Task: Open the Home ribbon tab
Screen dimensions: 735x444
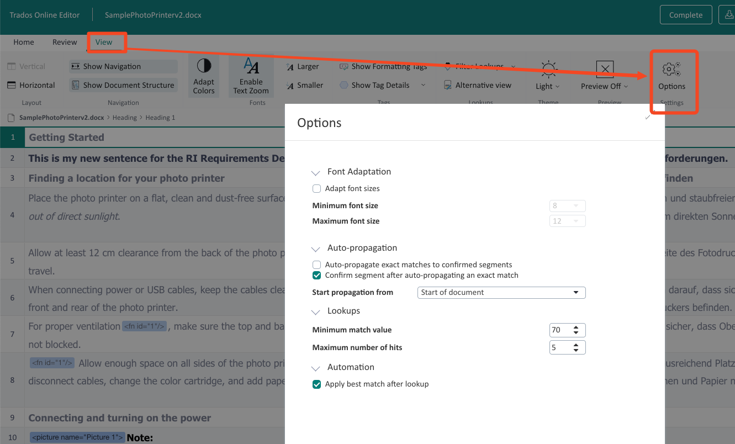Action: (23, 42)
